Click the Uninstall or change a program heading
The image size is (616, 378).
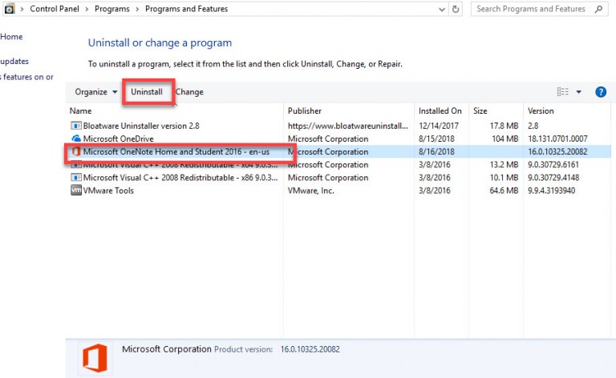pos(160,42)
